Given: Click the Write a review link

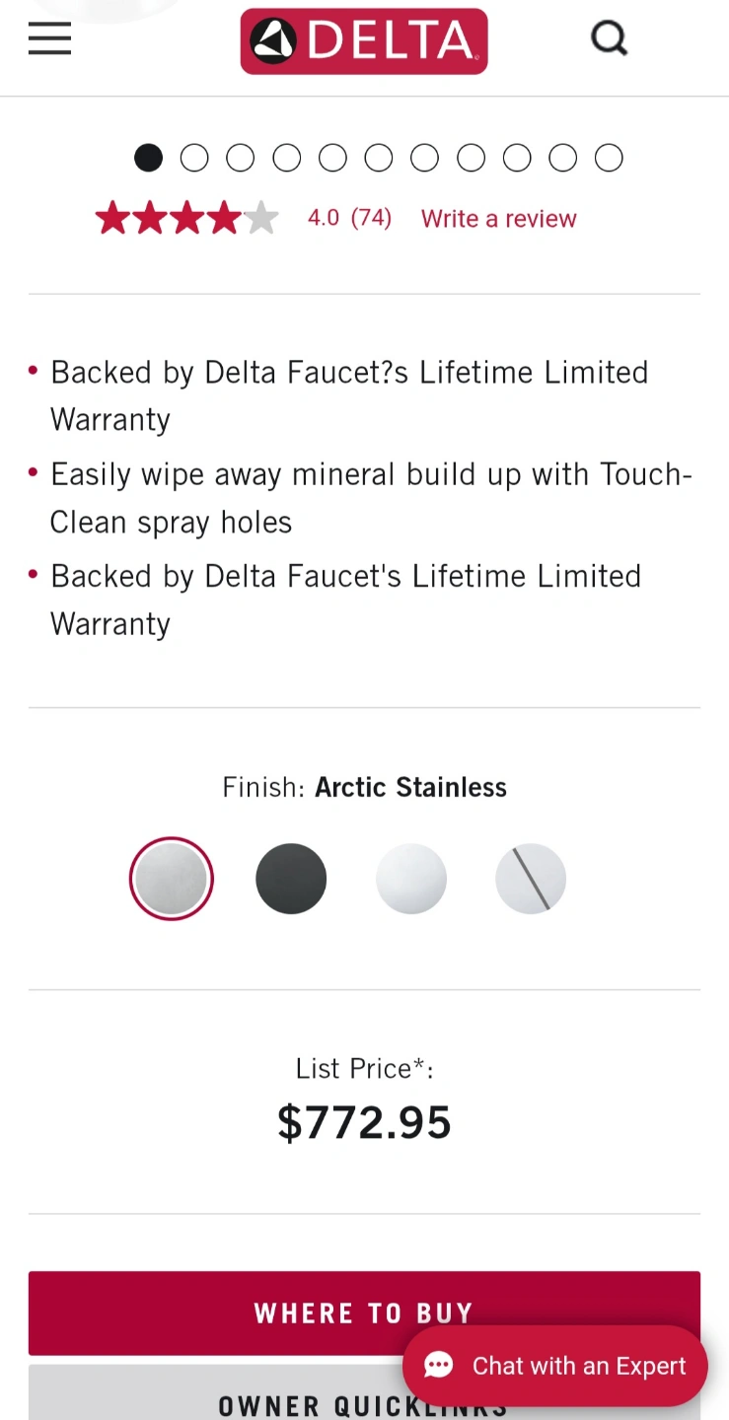Looking at the screenshot, I should [x=498, y=218].
